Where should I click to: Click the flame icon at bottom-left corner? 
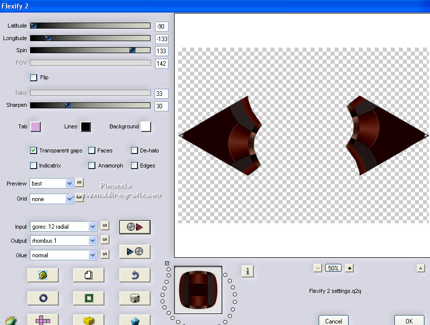[11, 320]
